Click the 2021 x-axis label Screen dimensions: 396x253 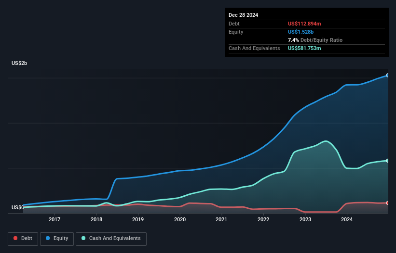point(221,219)
